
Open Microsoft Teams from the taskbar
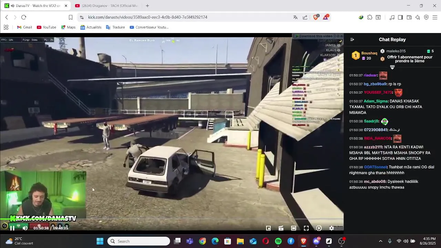(x=189, y=241)
